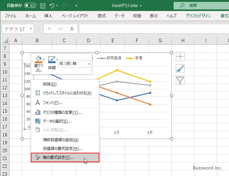Click the 塗りつぶし fill bucket icon
This screenshot has height=176, width=229.
[x=38, y=59]
